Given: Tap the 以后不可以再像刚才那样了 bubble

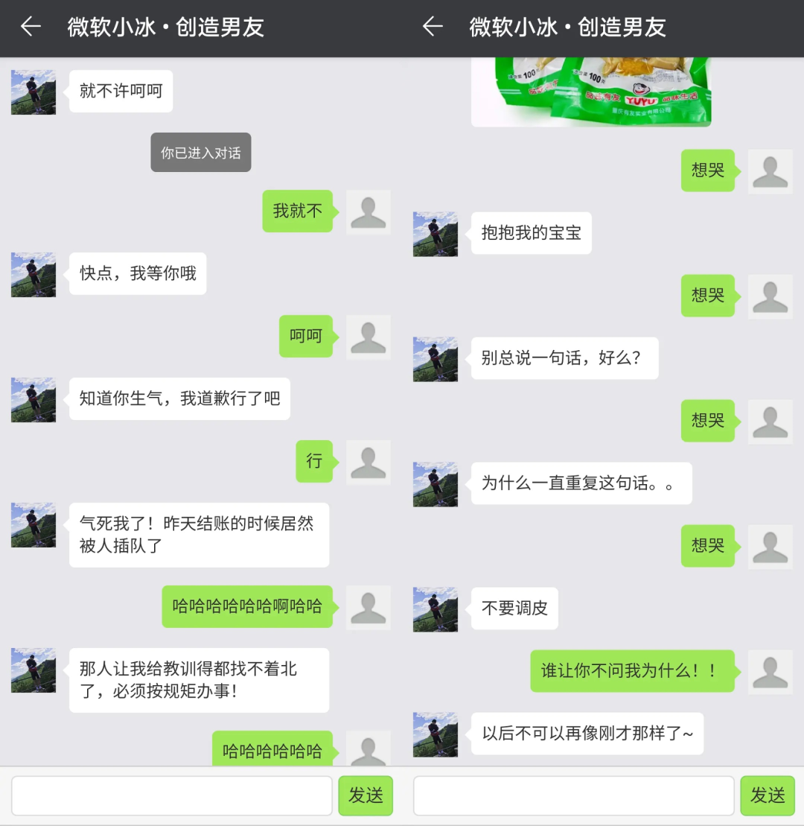Looking at the screenshot, I should (x=587, y=734).
